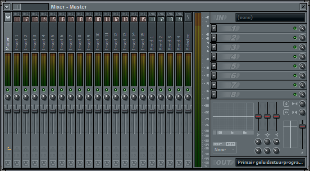The height and width of the screenshot is (171, 310).
Task: Save Send 2 mixer state disk icon
Action: point(161,163)
